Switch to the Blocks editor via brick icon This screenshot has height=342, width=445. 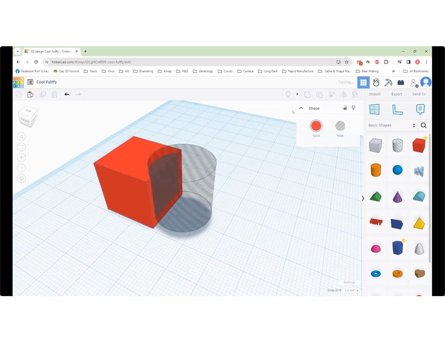401,82
